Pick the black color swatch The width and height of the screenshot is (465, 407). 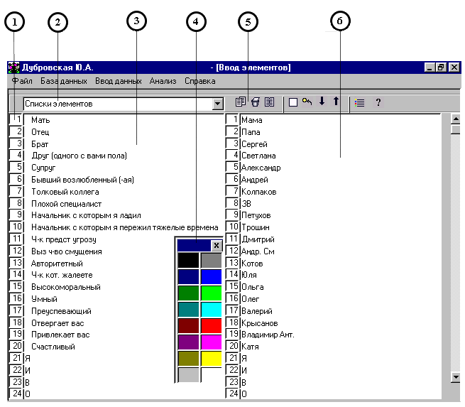tap(188, 260)
